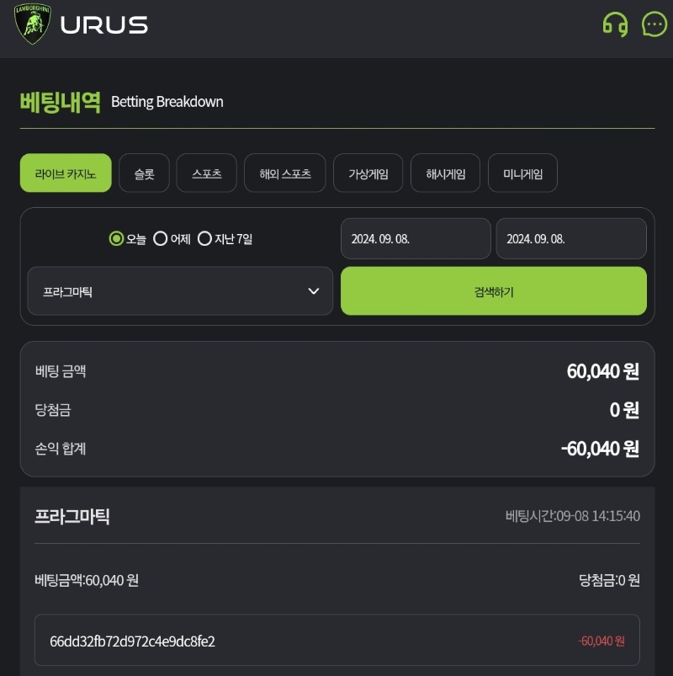The height and width of the screenshot is (676, 673).
Task: Click bet ID 66dd32fb72d972c4e9dc8fe2 row
Action: [x=337, y=640]
